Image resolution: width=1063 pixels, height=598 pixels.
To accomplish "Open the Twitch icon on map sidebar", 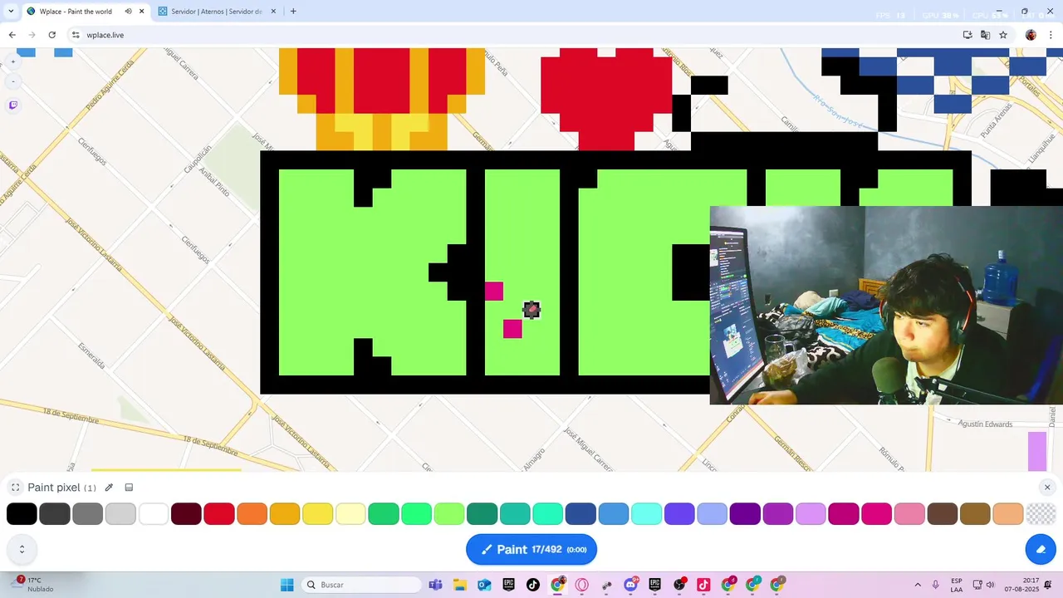I will (12, 105).
